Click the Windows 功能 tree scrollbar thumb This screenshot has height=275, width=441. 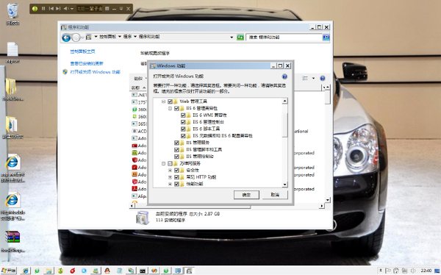point(285,125)
